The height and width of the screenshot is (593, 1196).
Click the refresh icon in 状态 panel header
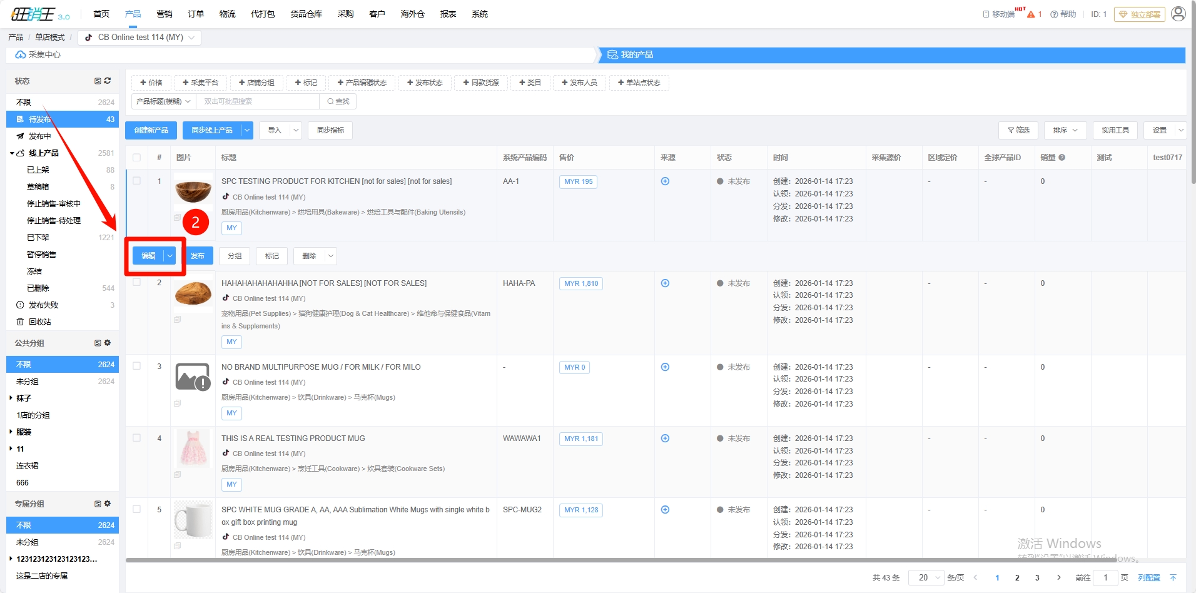pyautogui.click(x=108, y=81)
